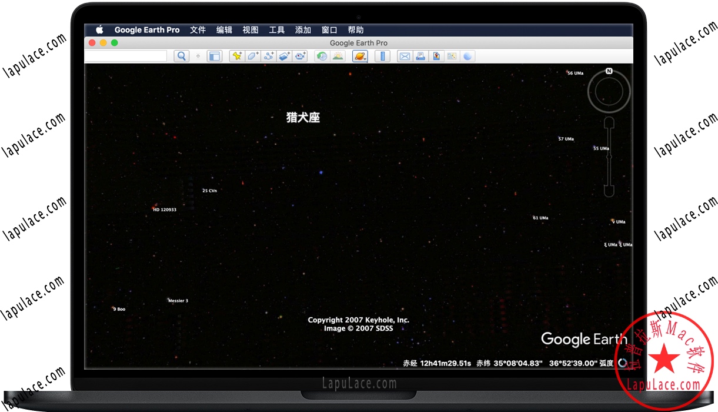The width and height of the screenshot is (718, 412).
Task: Add a placemark with the pushpin icon
Action: 237,56
